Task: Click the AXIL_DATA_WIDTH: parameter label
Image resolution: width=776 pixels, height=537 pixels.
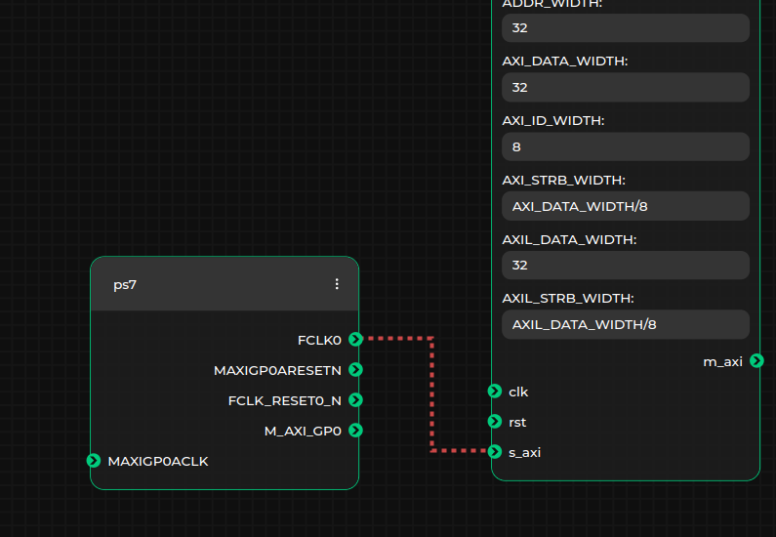Action: (x=569, y=239)
